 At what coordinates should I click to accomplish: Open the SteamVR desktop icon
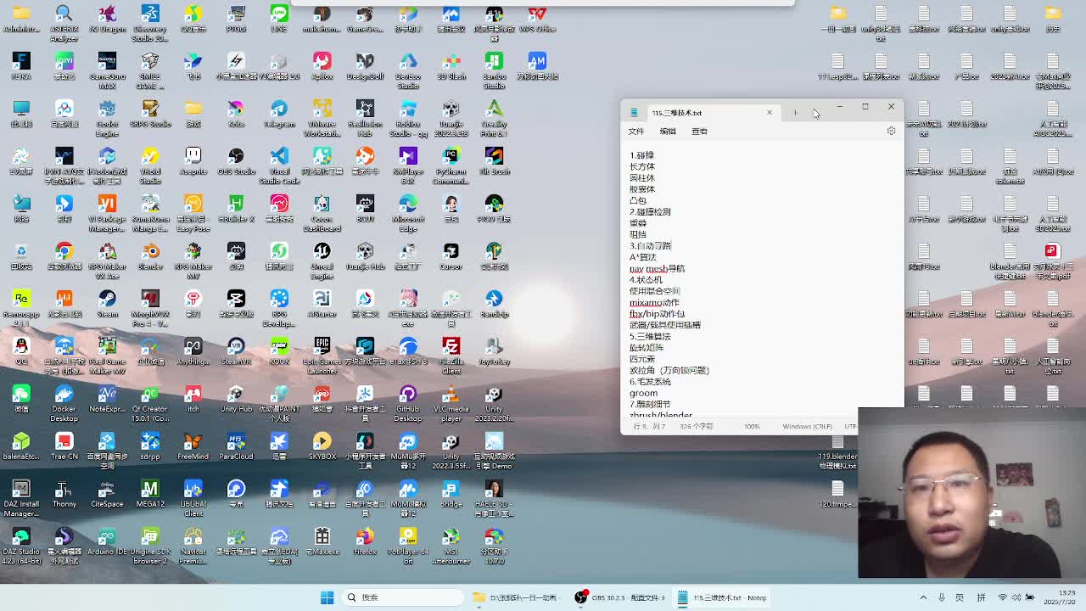(x=236, y=351)
